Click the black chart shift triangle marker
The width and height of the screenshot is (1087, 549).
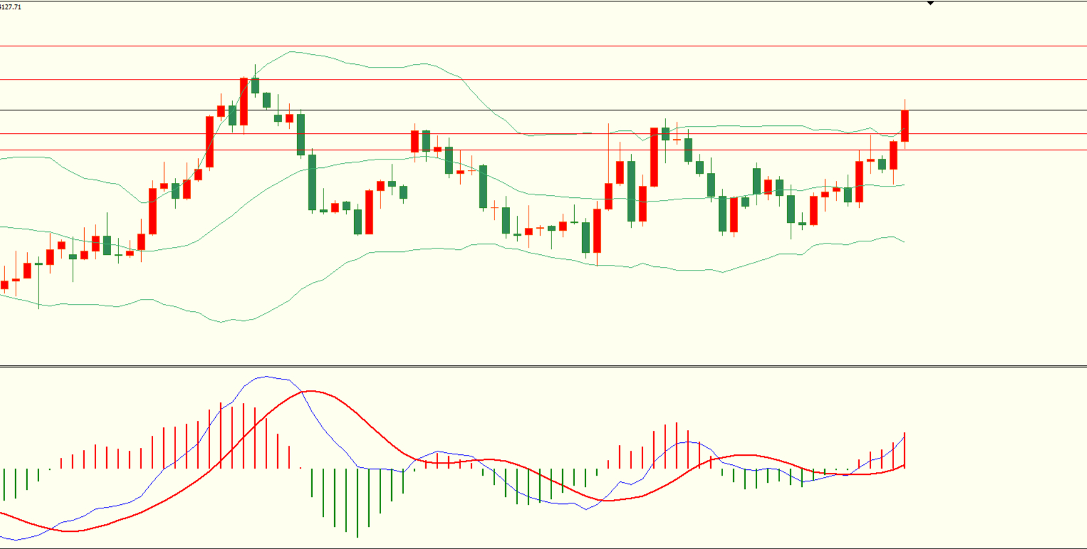point(930,4)
